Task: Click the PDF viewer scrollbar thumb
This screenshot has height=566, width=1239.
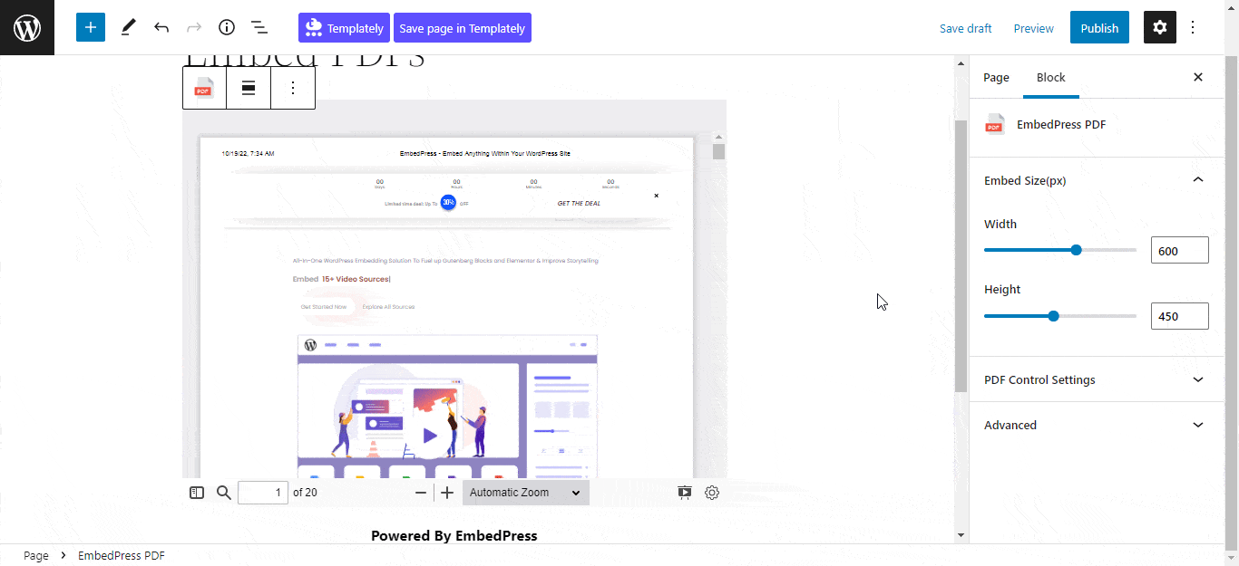Action: (718, 151)
